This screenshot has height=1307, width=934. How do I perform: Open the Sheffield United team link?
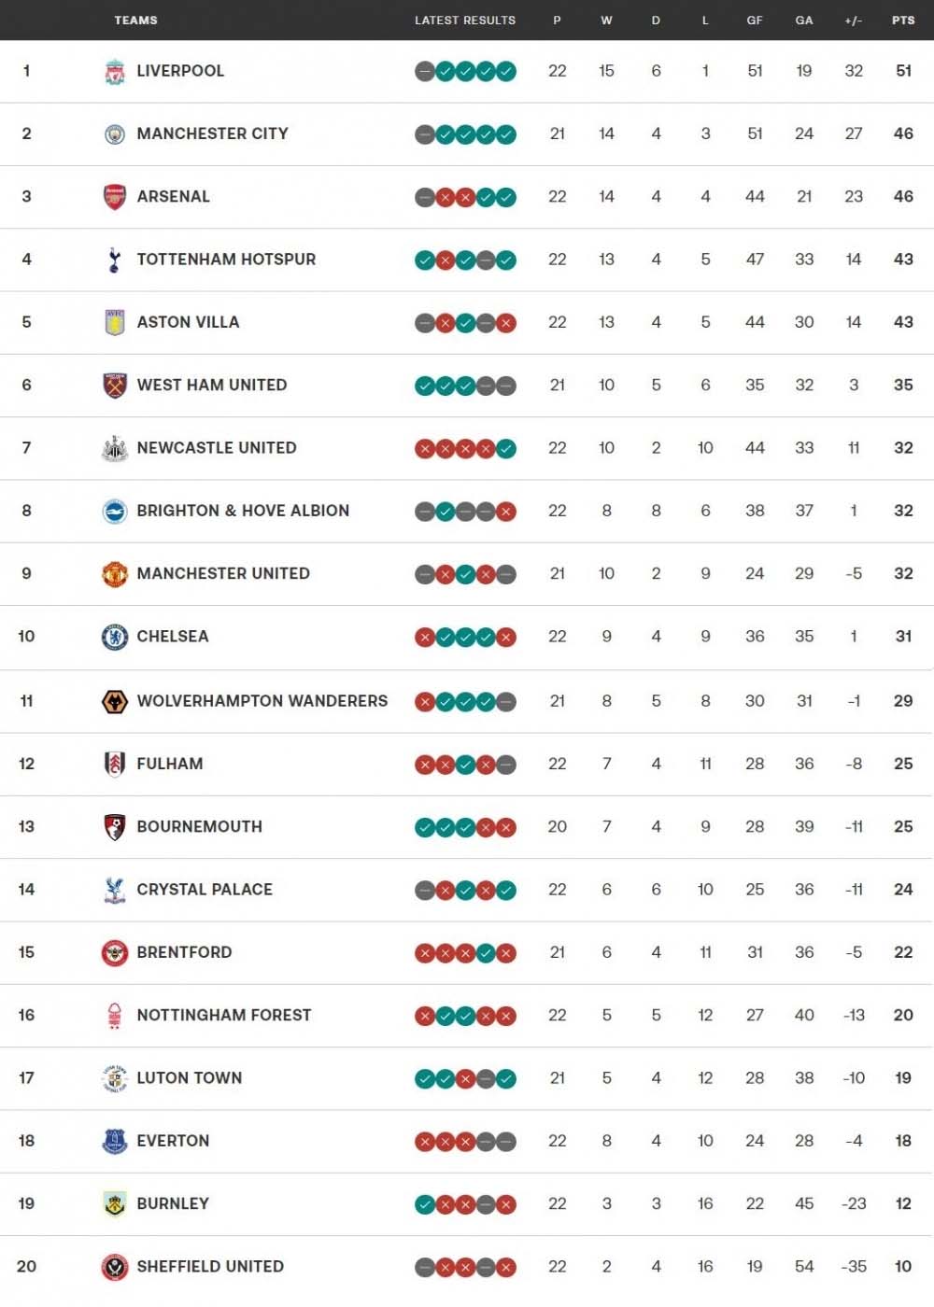coord(210,1267)
